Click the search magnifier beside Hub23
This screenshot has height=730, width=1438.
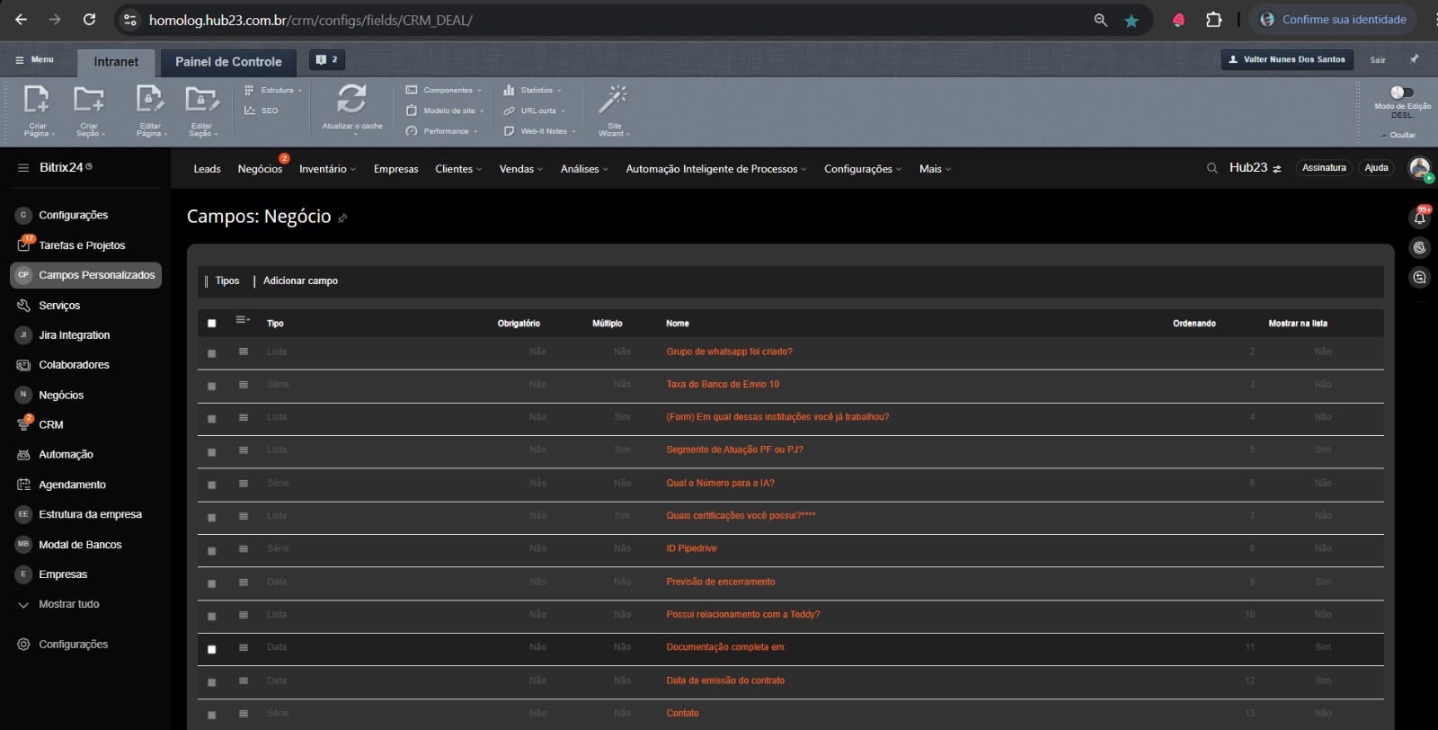[1212, 168]
